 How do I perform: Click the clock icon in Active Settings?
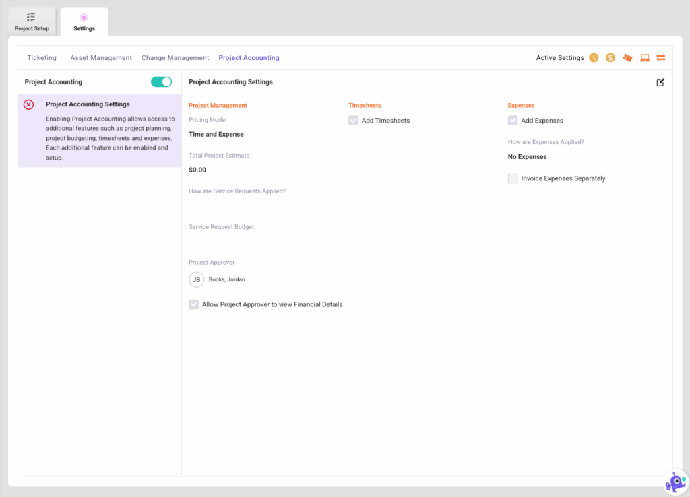point(594,58)
